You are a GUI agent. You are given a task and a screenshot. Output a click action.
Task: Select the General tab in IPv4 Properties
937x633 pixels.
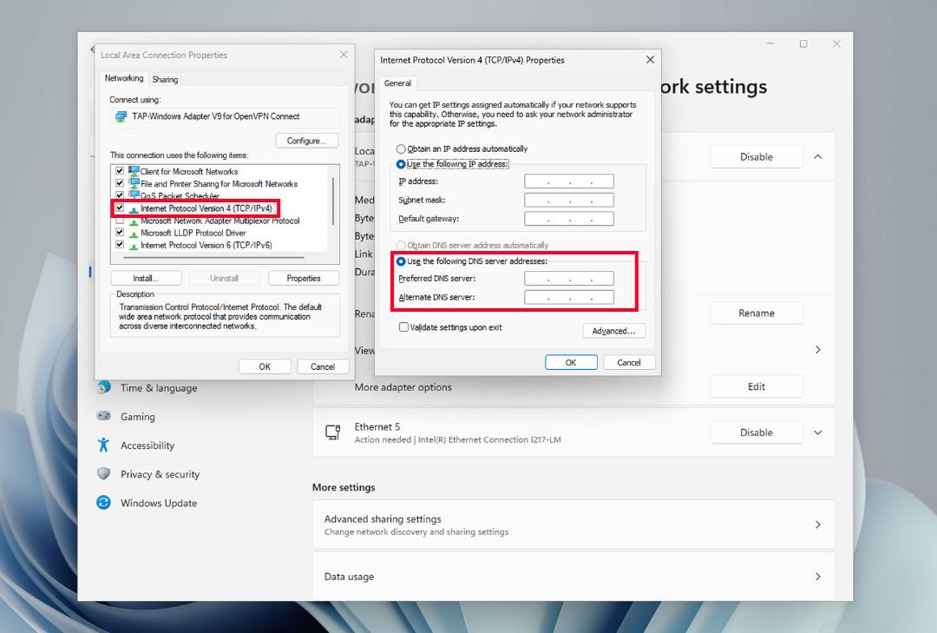coord(397,83)
